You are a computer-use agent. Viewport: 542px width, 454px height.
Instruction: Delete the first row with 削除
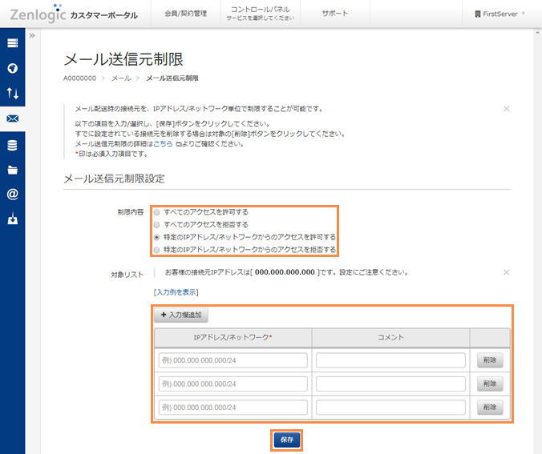[490, 360]
